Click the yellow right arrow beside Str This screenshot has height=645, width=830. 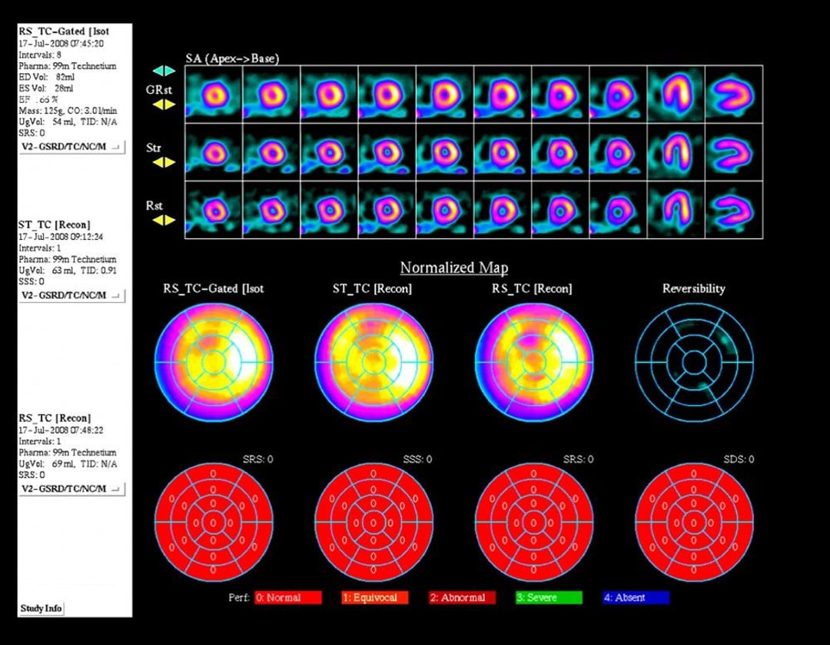pyautogui.click(x=169, y=163)
